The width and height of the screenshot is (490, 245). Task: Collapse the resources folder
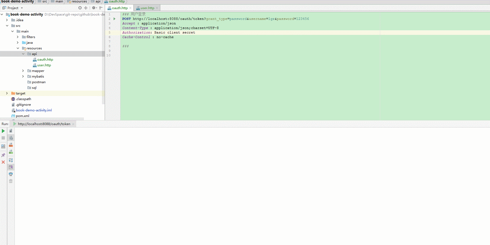(x=18, y=48)
